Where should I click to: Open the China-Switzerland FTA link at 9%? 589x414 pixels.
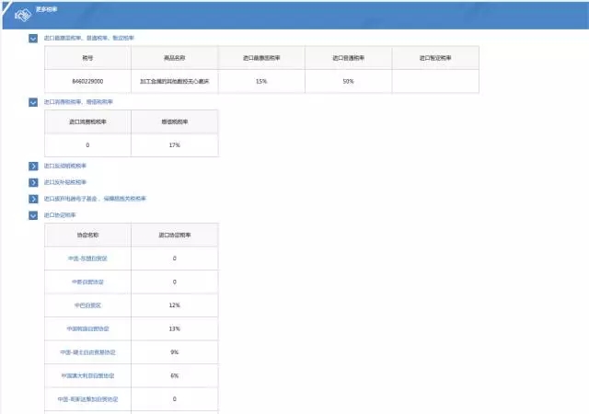(87, 352)
